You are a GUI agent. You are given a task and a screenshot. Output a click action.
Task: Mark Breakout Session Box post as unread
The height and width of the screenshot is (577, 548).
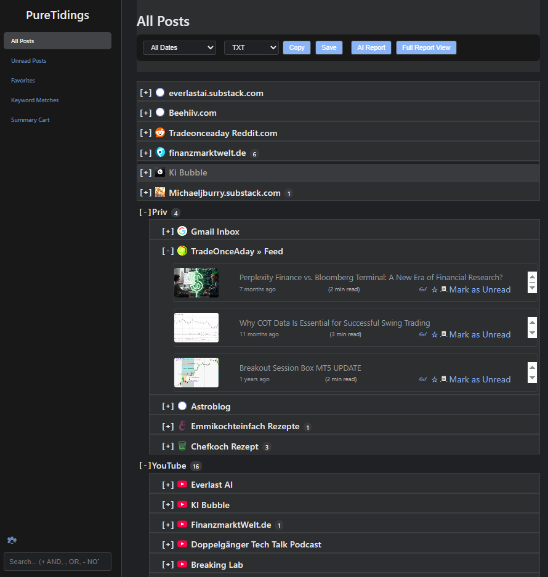(x=480, y=379)
